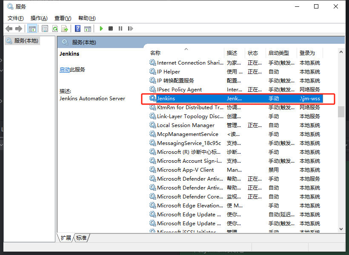
Task: Start the service with green play icon
Action: click(x=101, y=28)
